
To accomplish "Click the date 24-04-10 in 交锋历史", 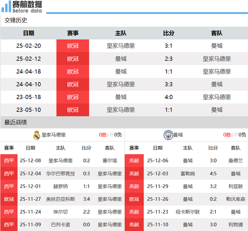I will click(x=29, y=84).
